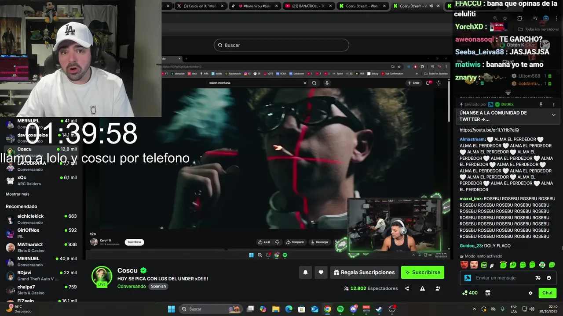This screenshot has width=563, height=316.
Task: Click the heart follow icon below the stream
Action: pyautogui.click(x=321, y=273)
